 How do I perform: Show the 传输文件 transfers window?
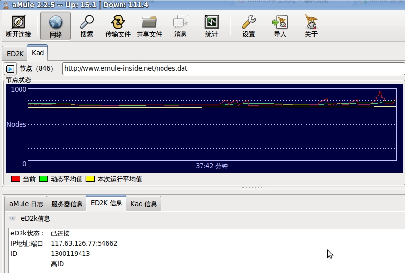click(x=118, y=26)
